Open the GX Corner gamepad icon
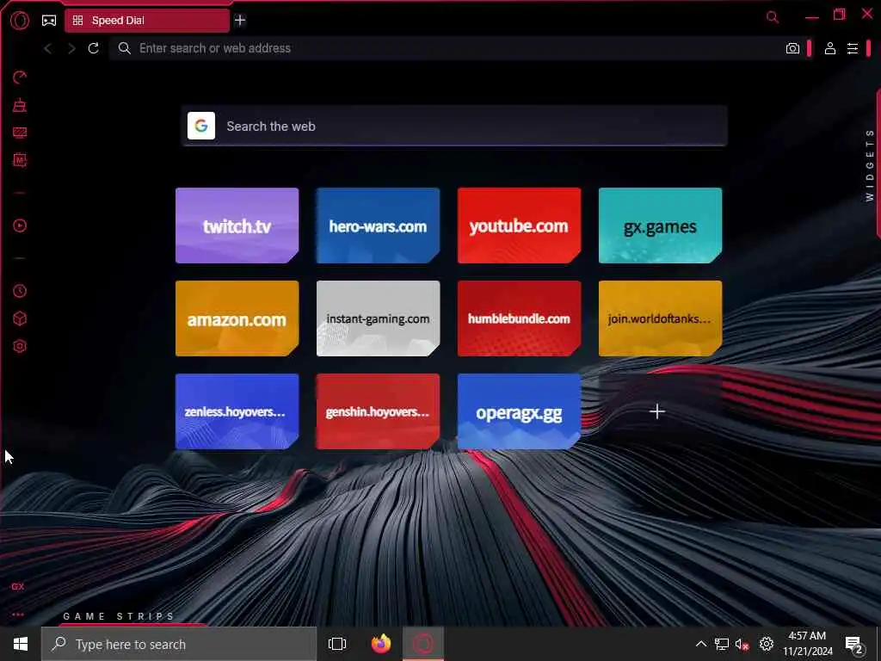The height and width of the screenshot is (661, 881). click(49, 21)
